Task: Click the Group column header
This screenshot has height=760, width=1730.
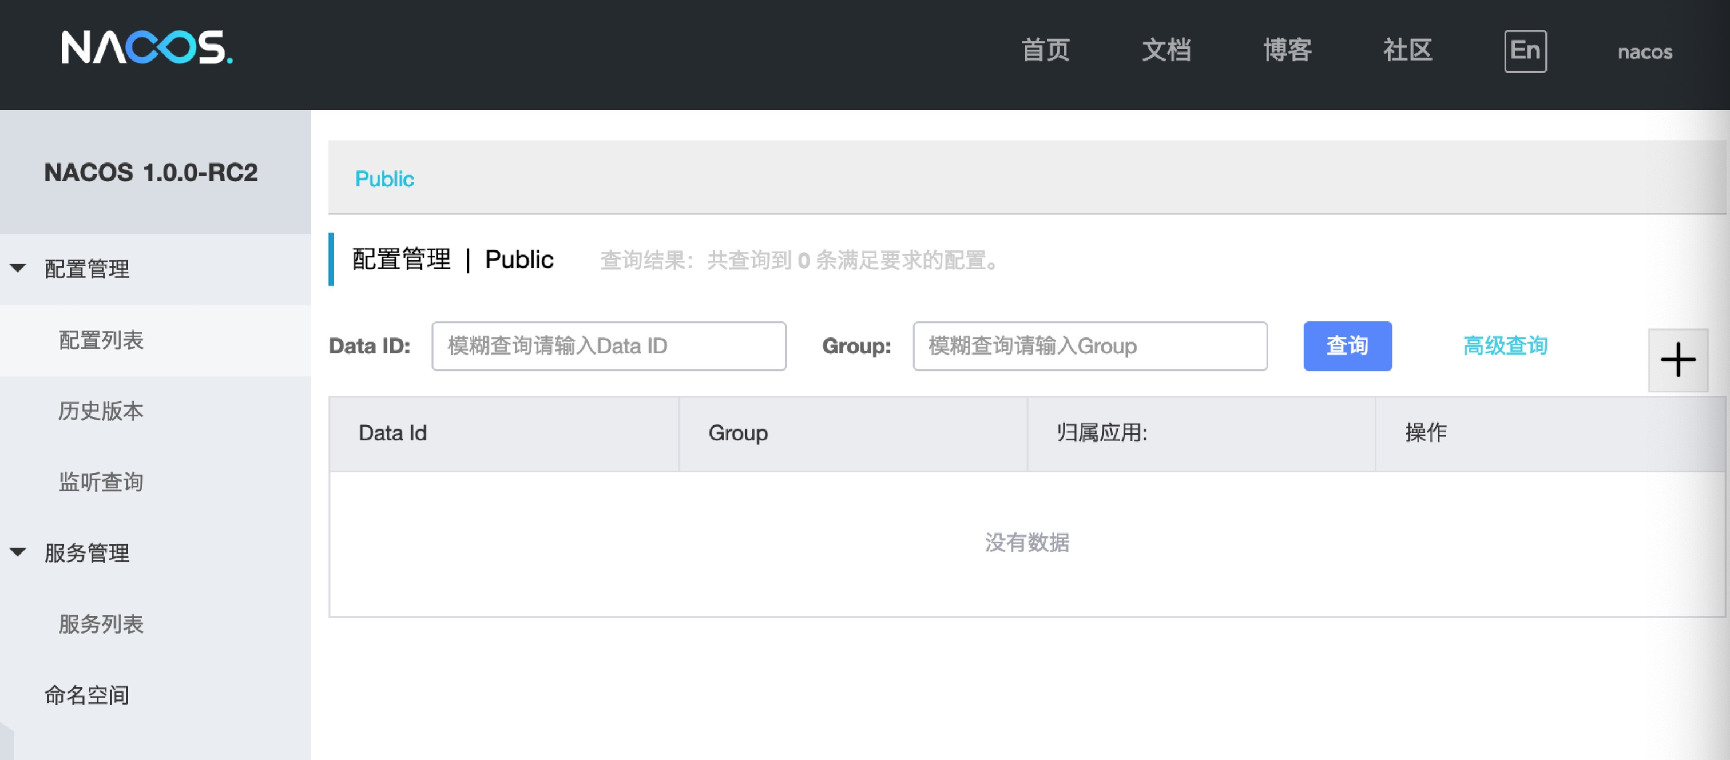Action: point(853,433)
